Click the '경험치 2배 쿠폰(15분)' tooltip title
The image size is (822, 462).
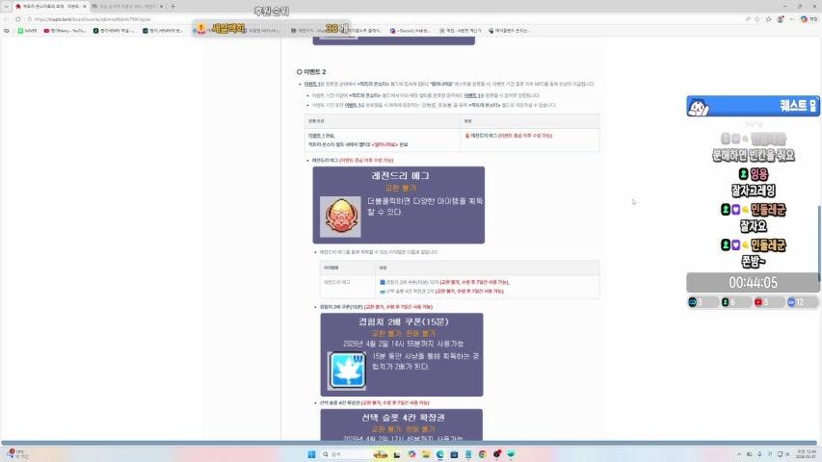click(x=403, y=321)
